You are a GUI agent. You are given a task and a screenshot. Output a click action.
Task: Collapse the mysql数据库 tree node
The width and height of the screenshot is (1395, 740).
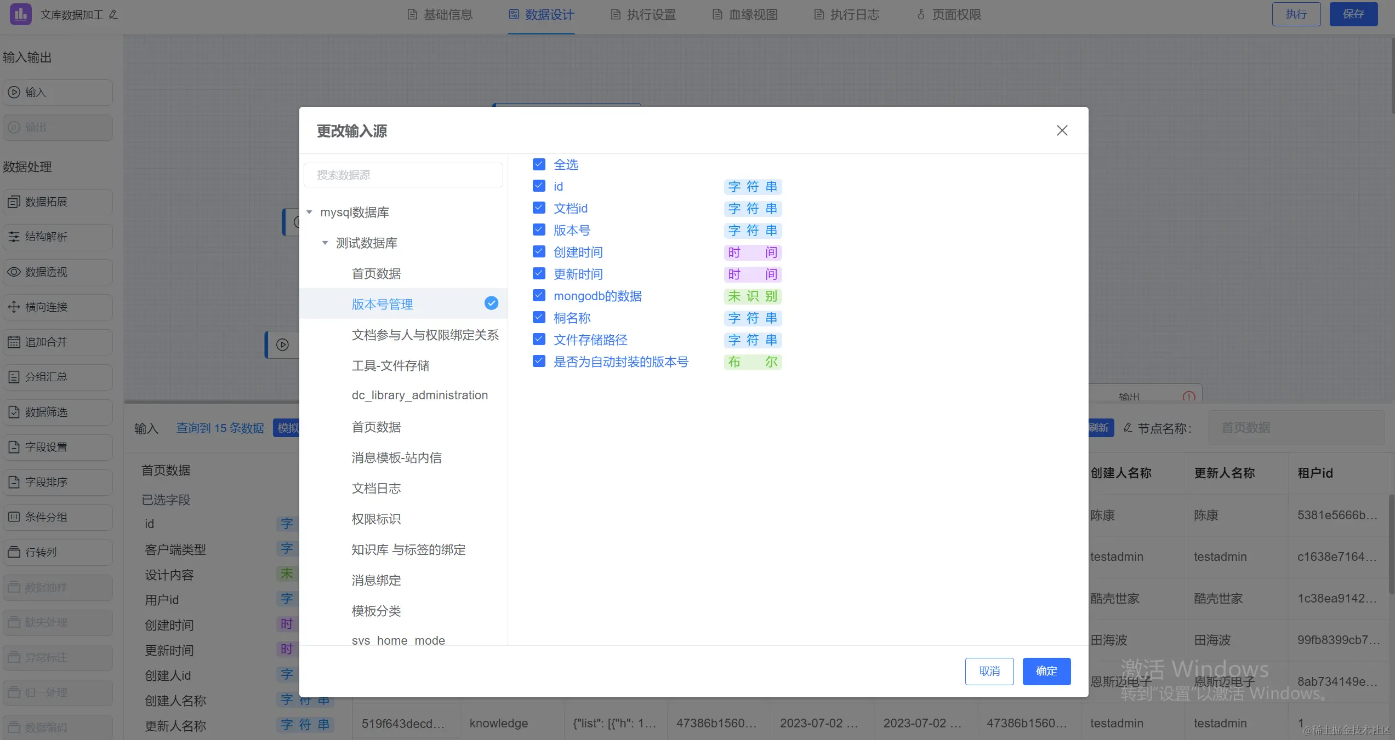point(310,213)
